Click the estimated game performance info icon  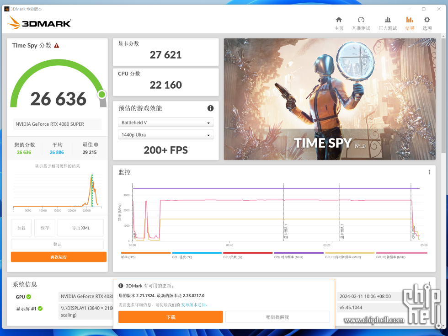pos(210,108)
